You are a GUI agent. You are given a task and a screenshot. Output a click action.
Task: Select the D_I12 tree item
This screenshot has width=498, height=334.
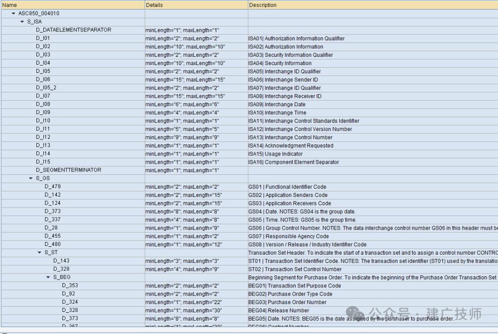pos(43,137)
